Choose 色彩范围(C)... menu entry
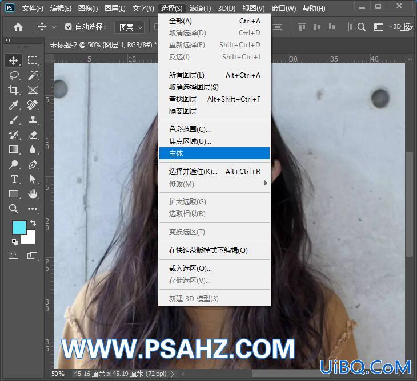This screenshot has height=381, width=417. point(214,129)
